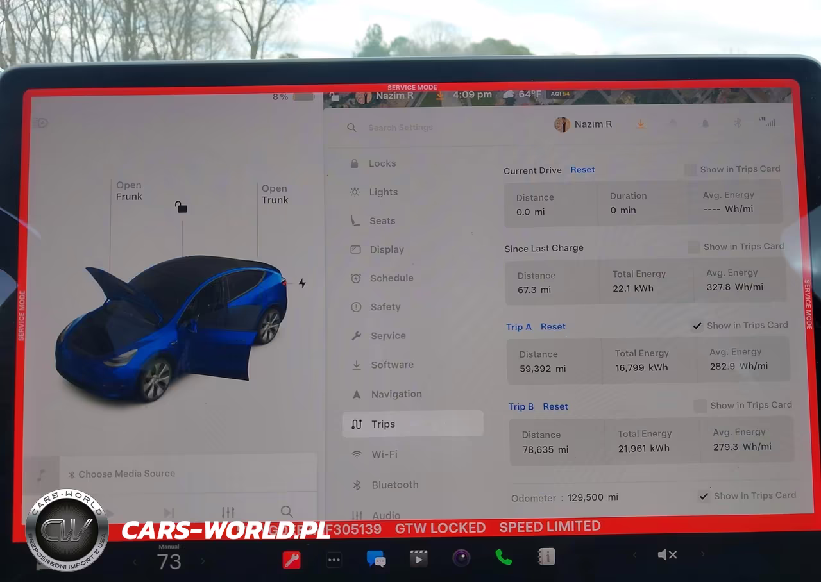Tap Trip A avg energy 282.9 Wh/mi
Viewport: 821px width, 582px height.
[739, 366]
